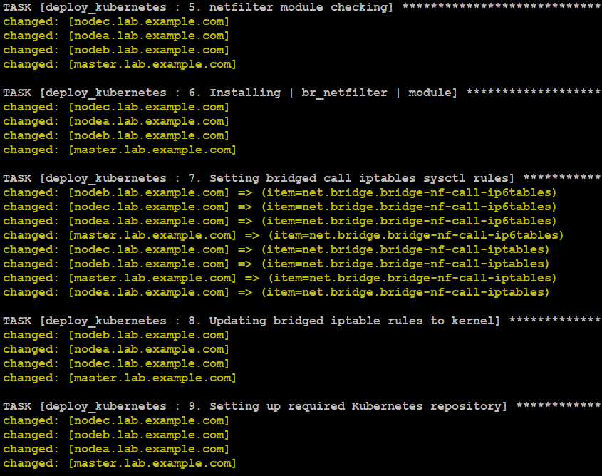Select nodeb changed line under task 6
The height and width of the screenshot is (476, 602).
coord(116,135)
